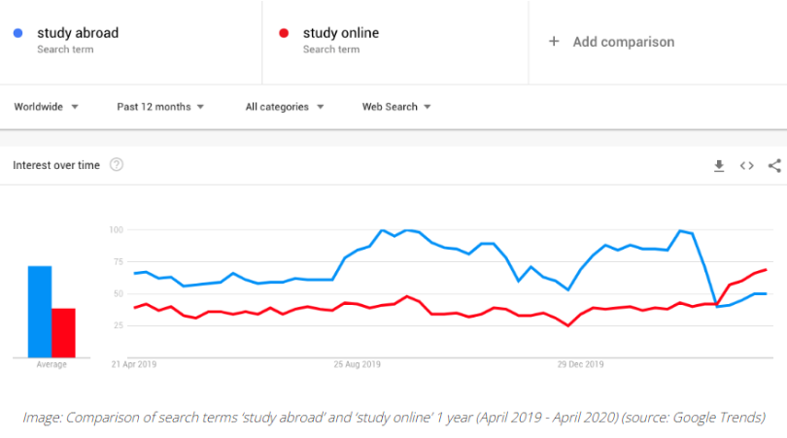Download the Interest over time chart data
The height and width of the screenshot is (438, 787).
[x=719, y=166]
